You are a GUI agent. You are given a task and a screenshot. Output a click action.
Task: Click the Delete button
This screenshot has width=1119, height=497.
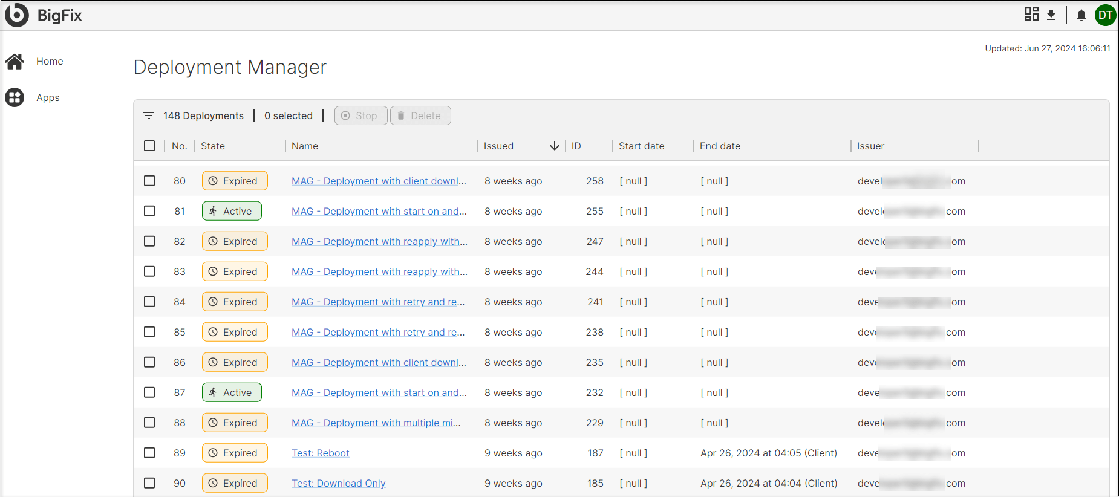click(420, 115)
